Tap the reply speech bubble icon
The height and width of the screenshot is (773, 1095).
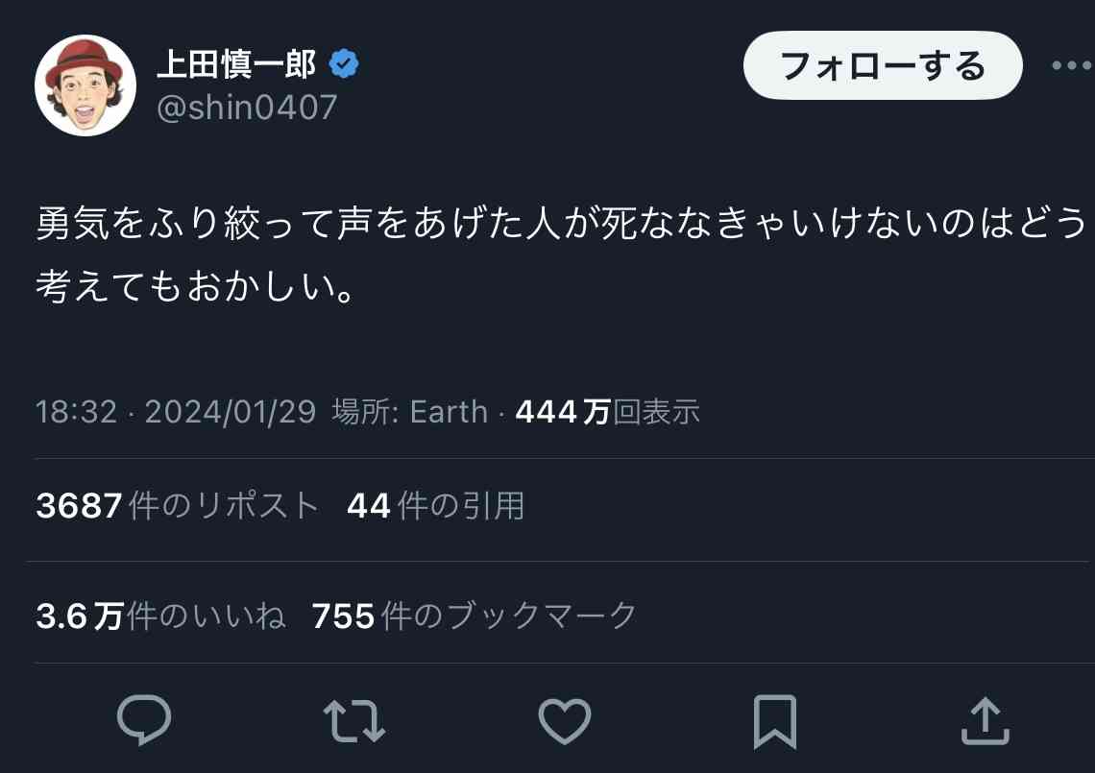(x=144, y=720)
